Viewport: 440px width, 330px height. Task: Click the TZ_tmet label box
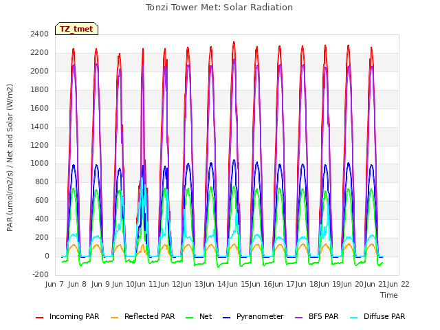click(x=76, y=29)
